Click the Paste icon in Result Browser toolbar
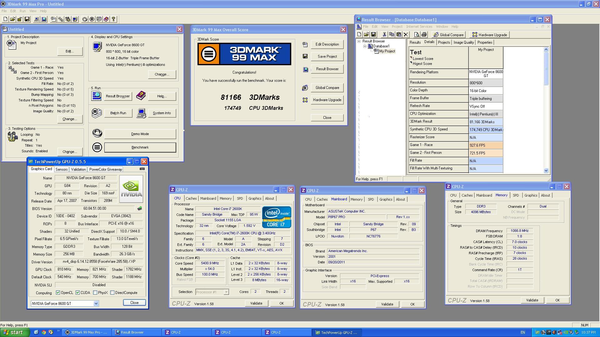The height and width of the screenshot is (337, 600). [399, 35]
